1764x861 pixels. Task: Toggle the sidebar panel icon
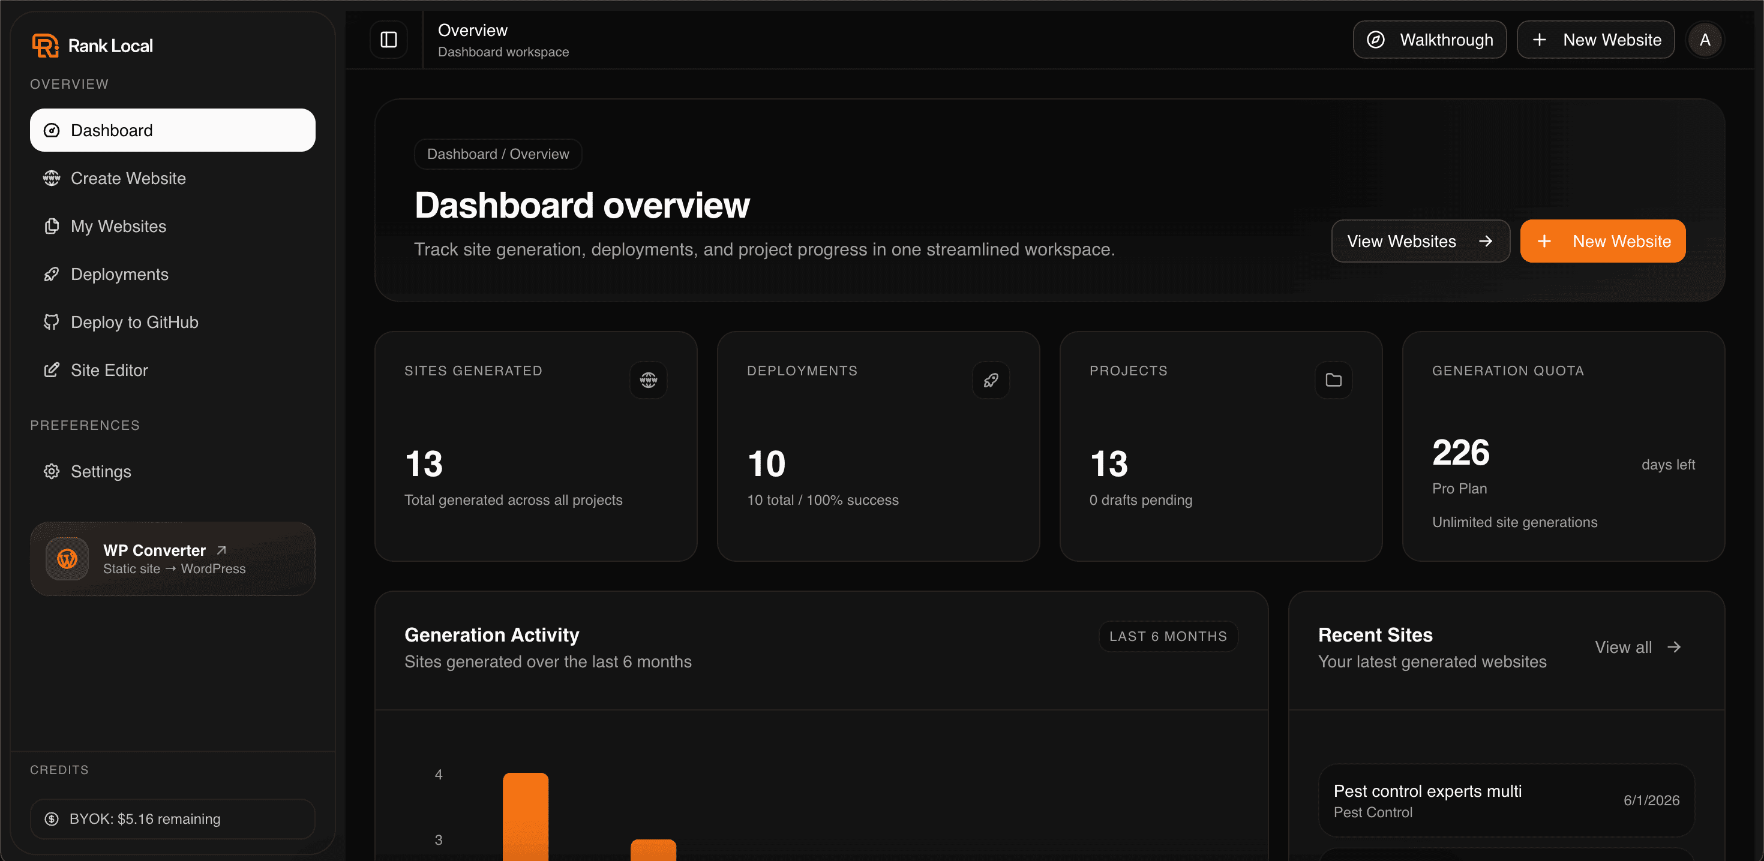coord(388,40)
